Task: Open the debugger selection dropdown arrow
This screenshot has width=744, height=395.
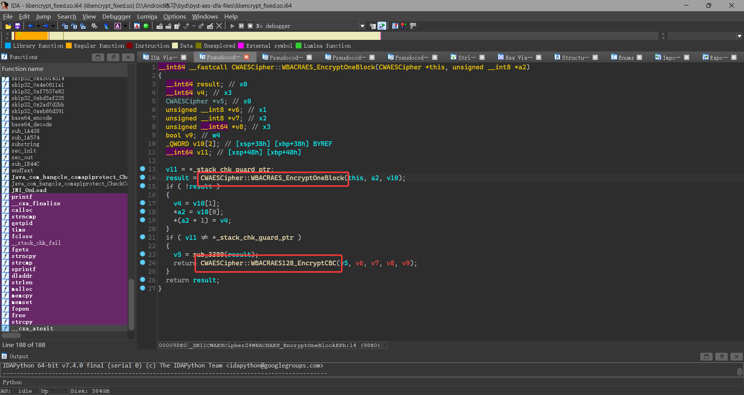Action: [362, 26]
